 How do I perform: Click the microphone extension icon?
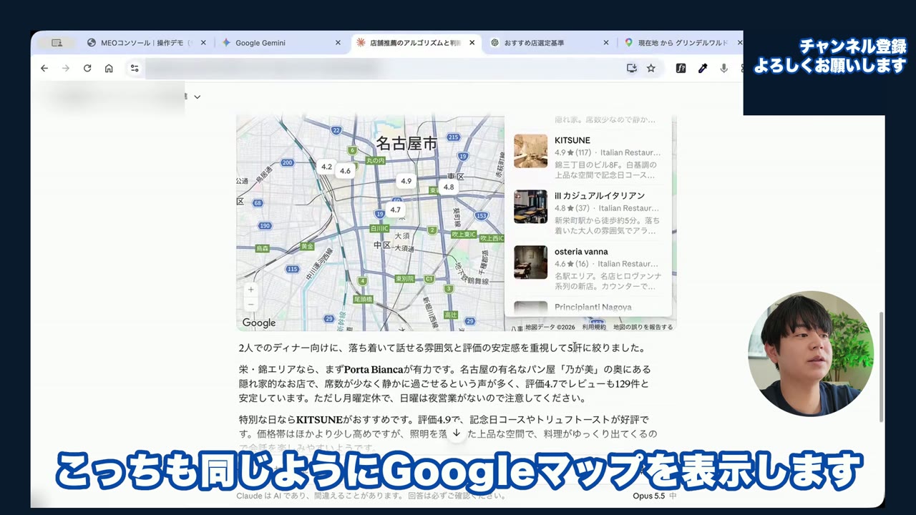[x=724, y=69]
